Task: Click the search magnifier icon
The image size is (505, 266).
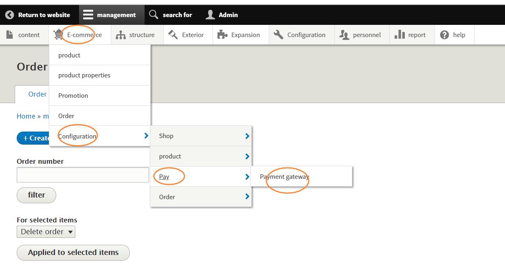Action: click(x=154, y=15)
